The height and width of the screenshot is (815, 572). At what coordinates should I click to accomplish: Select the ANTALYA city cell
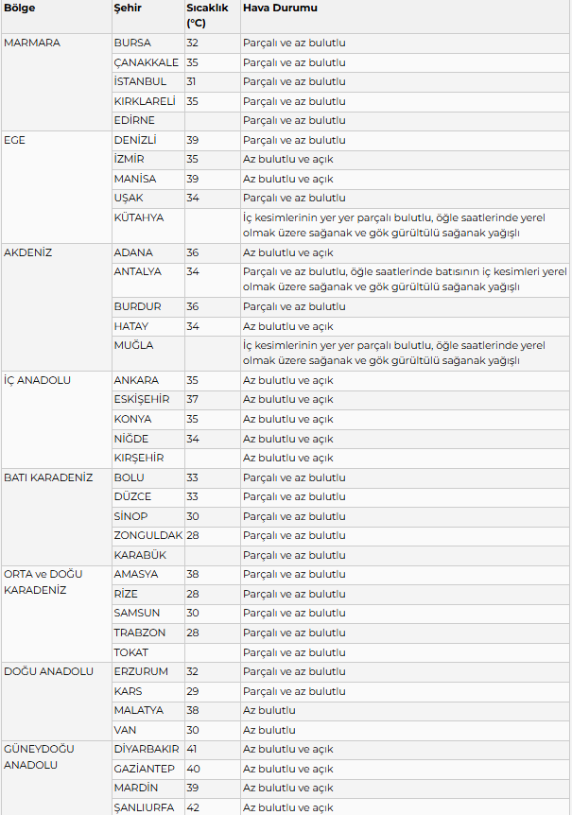[148, 280]
